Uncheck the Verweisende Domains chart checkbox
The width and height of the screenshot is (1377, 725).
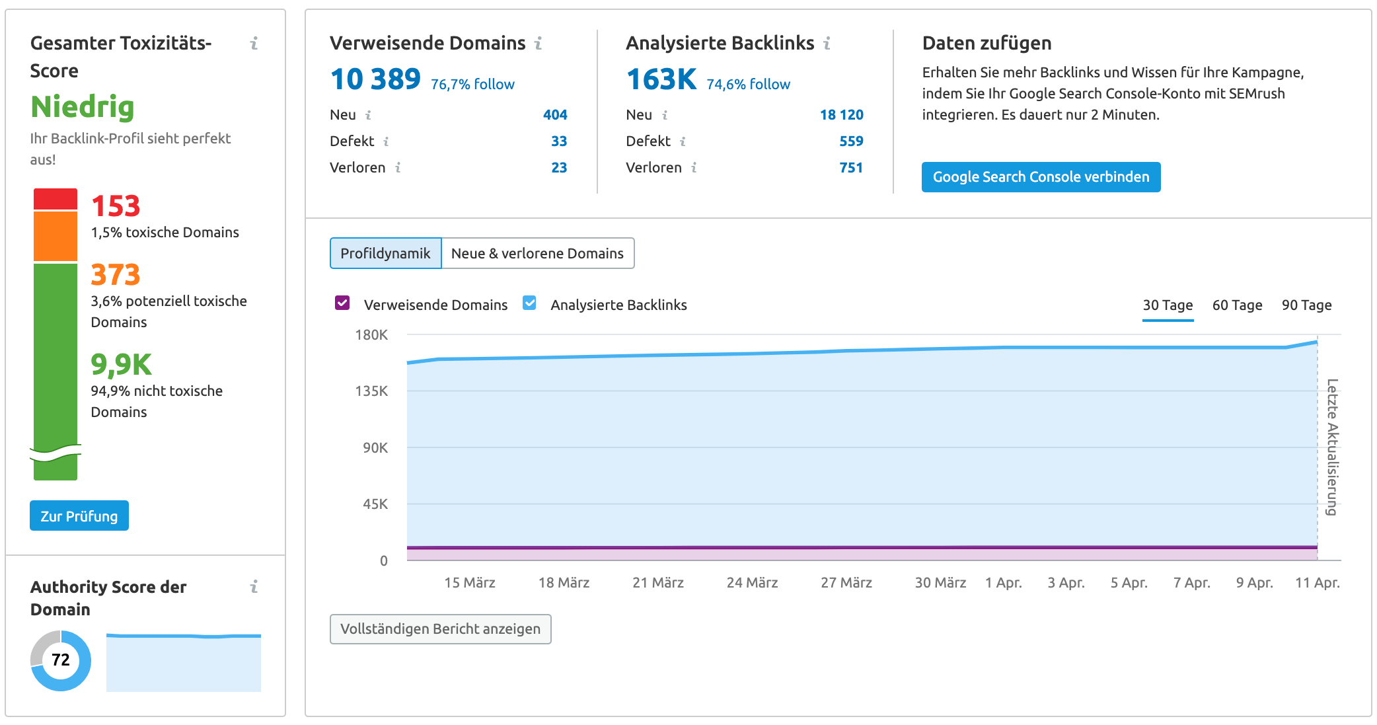tap(342, 304)
